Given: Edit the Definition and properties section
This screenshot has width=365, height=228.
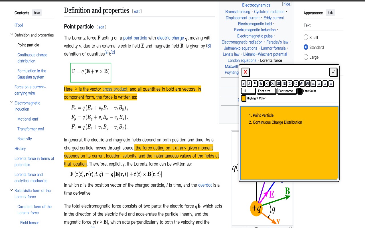Looking at the screenshot, I should tap(137, 11).
